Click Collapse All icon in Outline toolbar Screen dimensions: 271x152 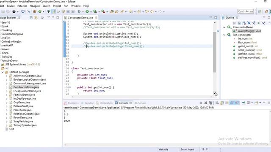click(239, 23)
